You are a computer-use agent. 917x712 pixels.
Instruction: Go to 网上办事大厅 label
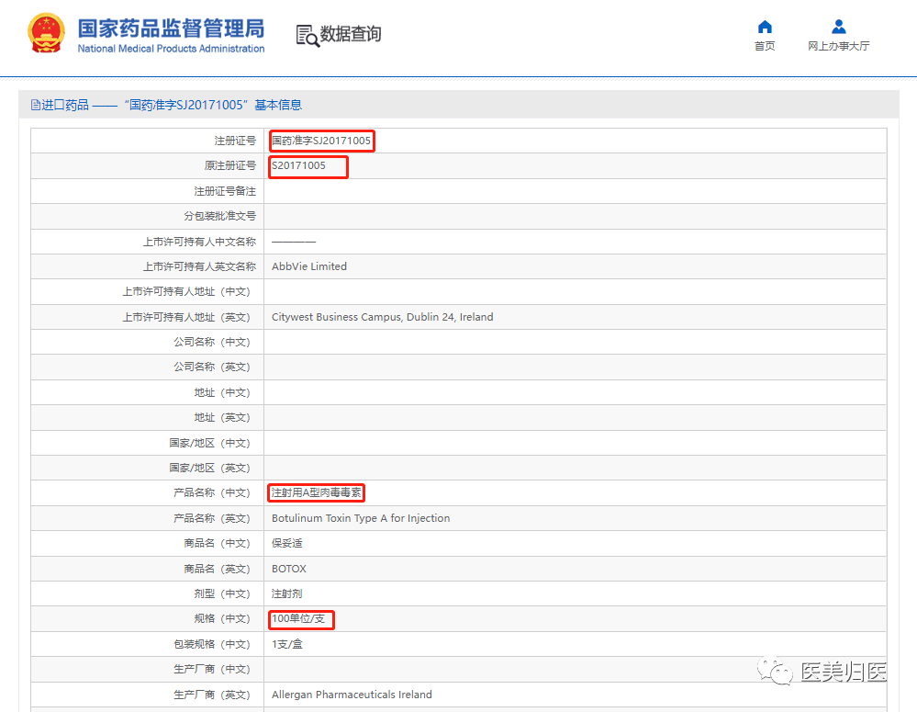coord(839,46)
